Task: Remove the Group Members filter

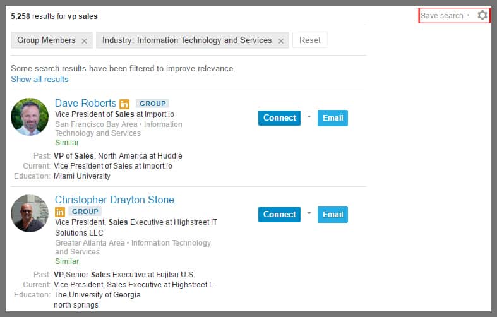Action: point(84,40)
